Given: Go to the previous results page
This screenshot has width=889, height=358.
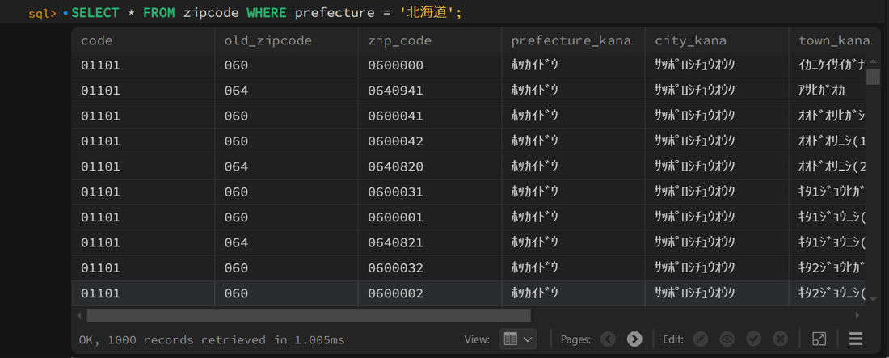Looking at the screenshot, I should (x=609, y=339).
